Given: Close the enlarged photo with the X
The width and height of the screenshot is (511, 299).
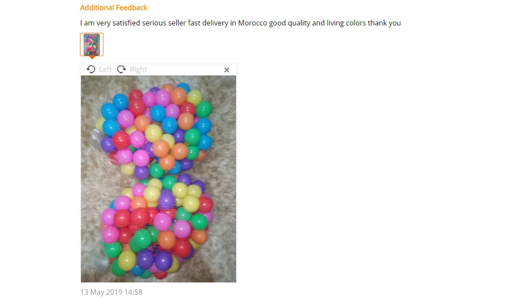Looking at the screenshot, I should point(227,70).
